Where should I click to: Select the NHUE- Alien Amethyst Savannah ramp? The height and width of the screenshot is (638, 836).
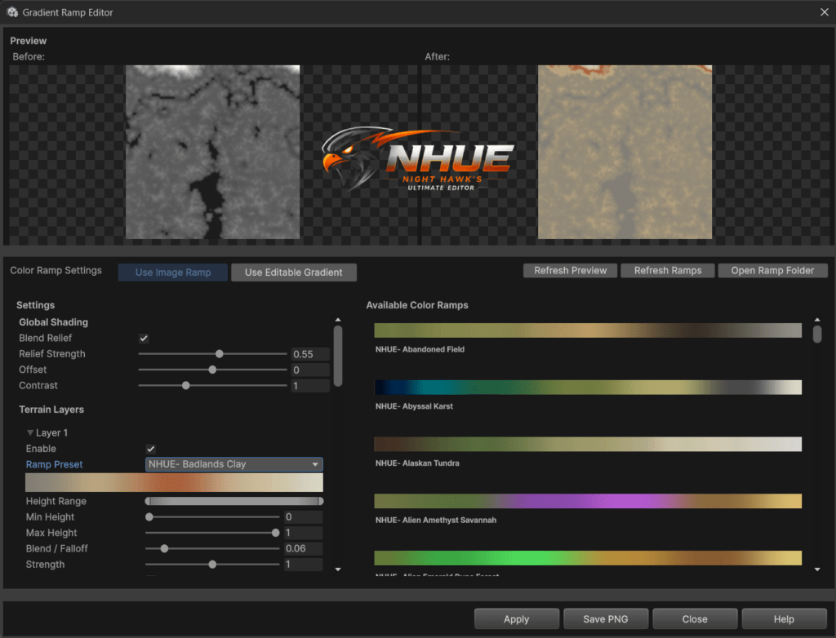(x=588, y=501)
